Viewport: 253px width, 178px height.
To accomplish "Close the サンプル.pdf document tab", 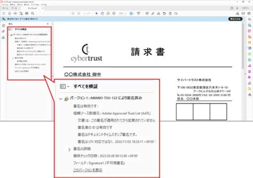I will pyautogui.click(x=43, y=8).
